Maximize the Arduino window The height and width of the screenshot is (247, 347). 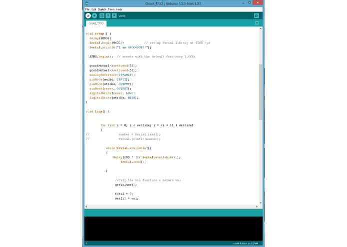click(250, 2)
